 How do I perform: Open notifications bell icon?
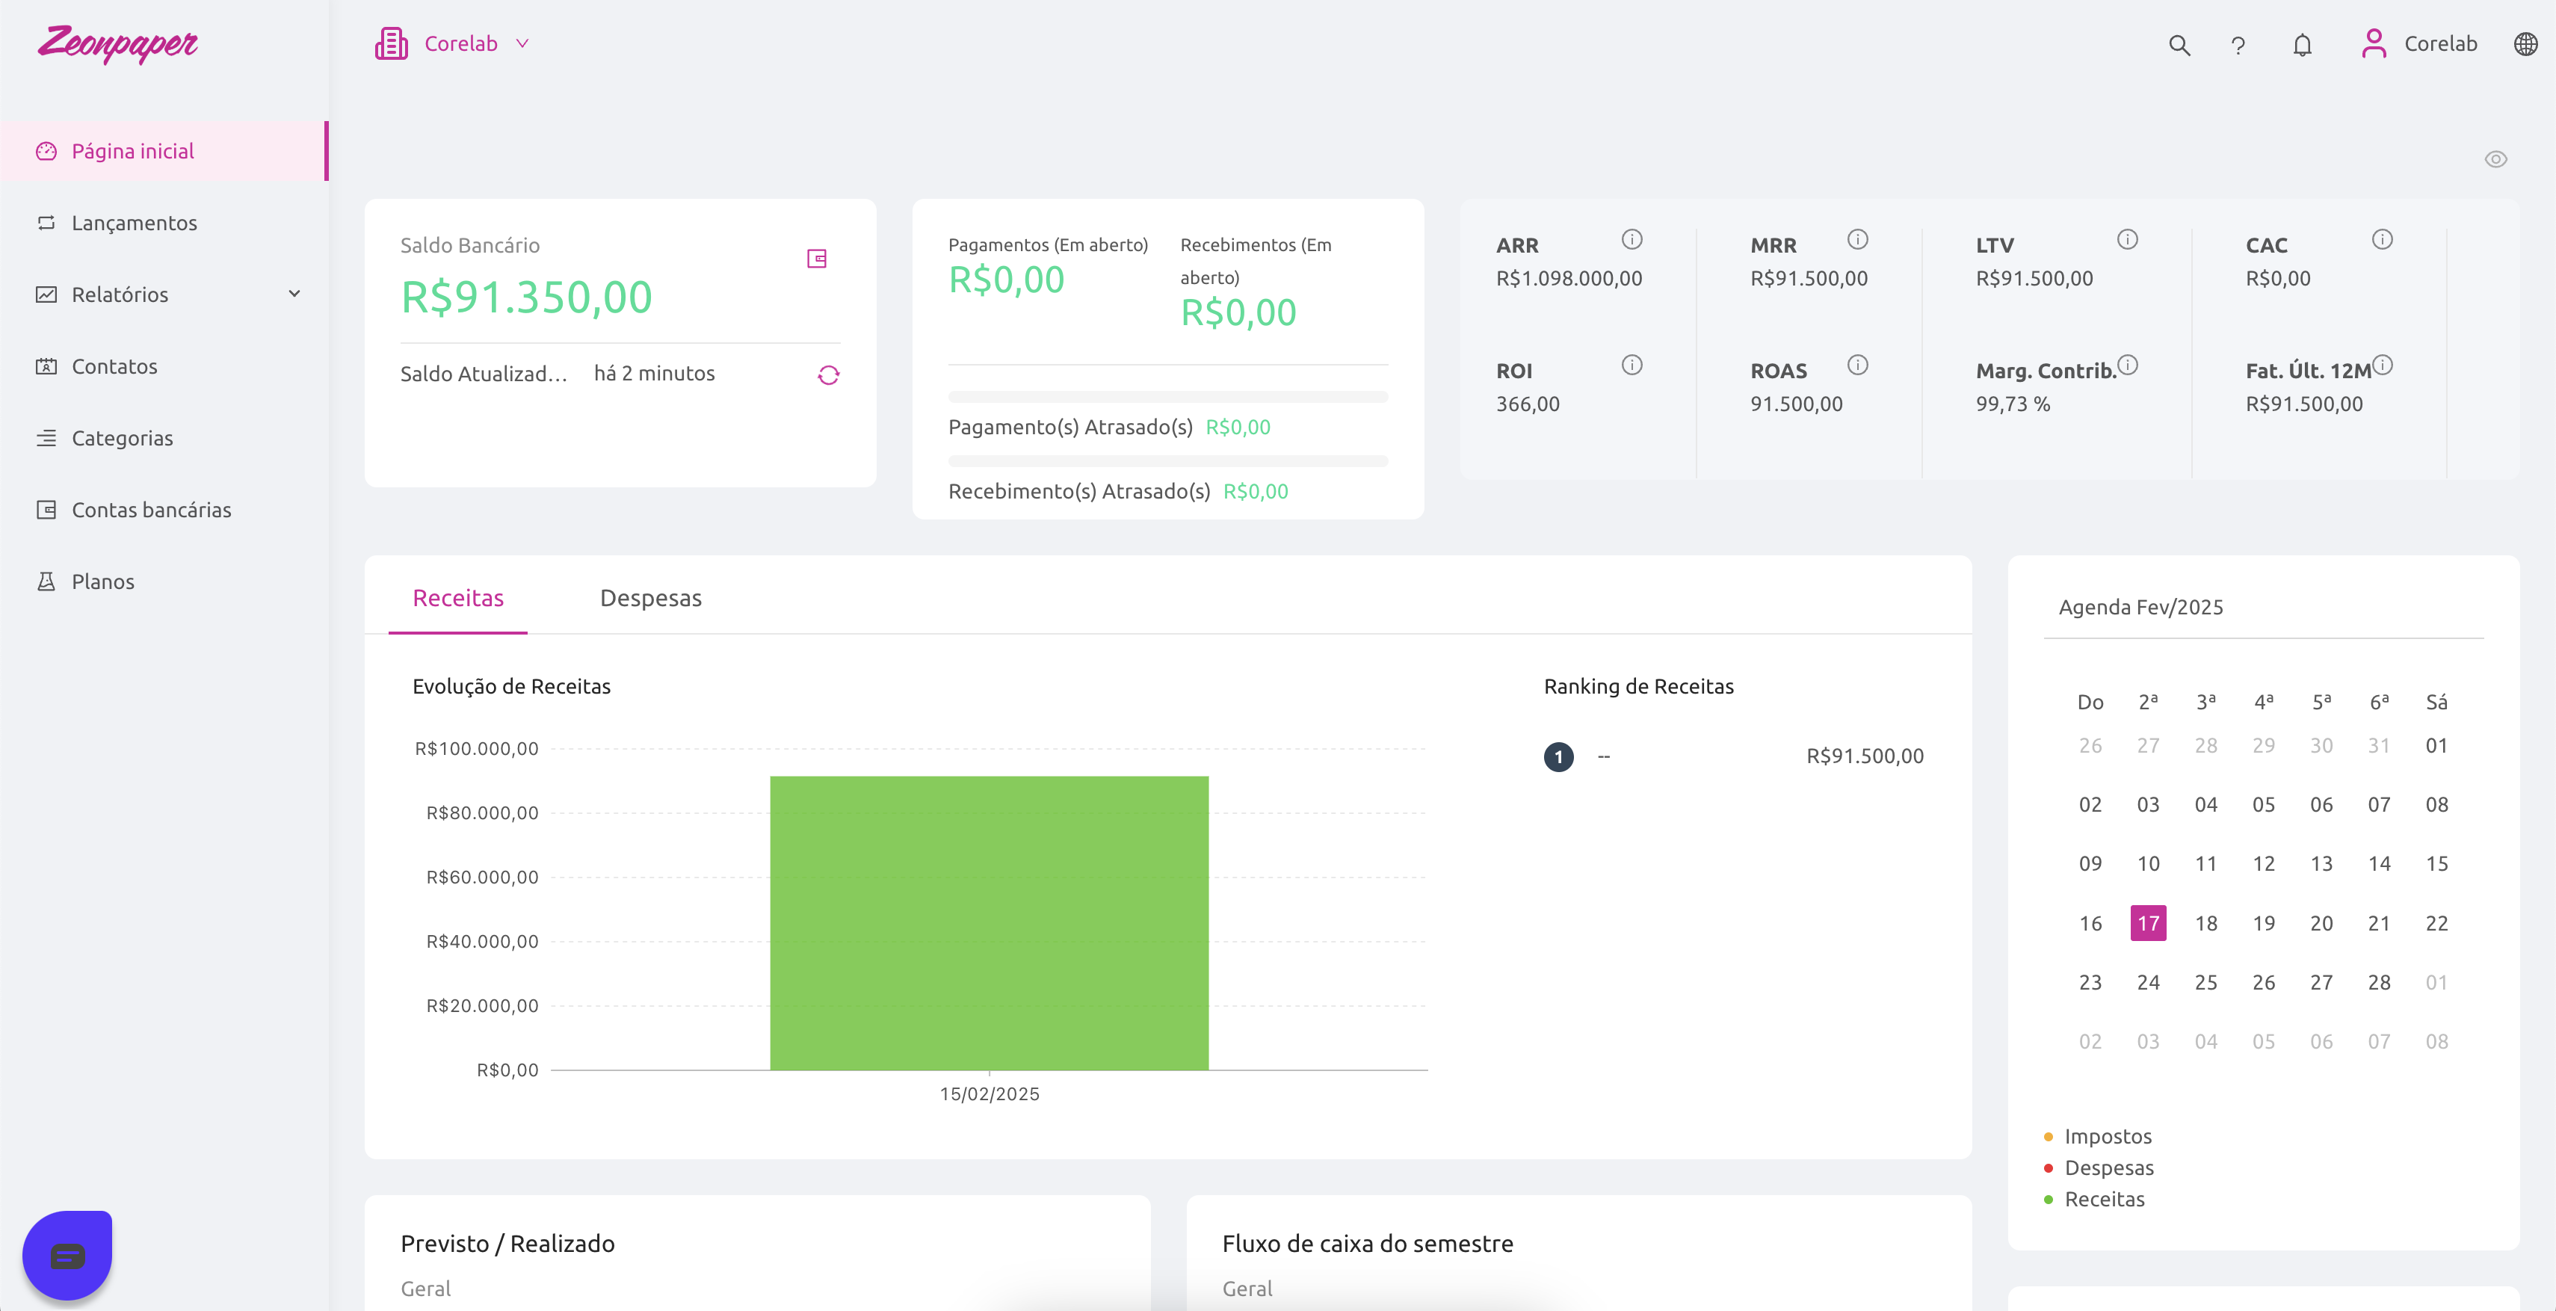point(2302,45)
